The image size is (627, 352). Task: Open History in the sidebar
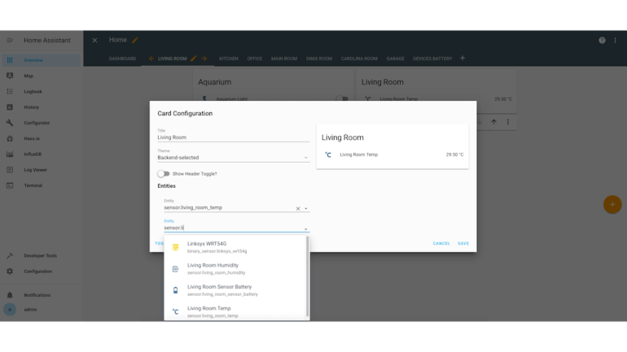[x=42, y=107]
